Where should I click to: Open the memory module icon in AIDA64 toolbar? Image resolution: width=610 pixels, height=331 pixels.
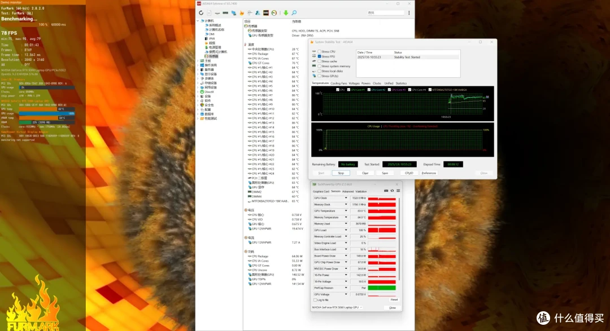(x=225, y=13)
